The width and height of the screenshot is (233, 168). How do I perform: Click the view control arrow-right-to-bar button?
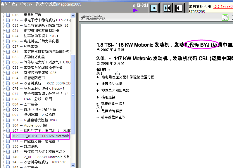coord(154,8)
